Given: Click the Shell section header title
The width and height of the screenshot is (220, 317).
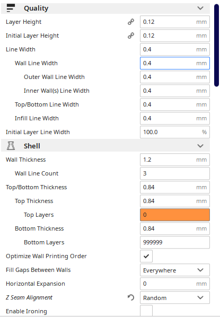Looking at the screenshot, I should pos(32,146).
